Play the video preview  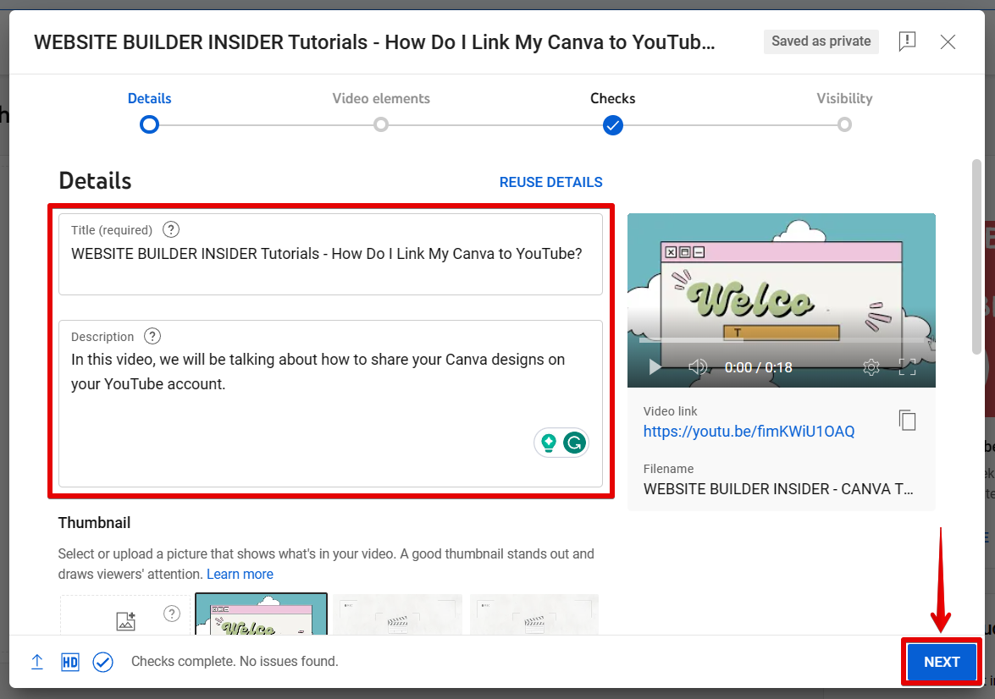tap(654, 367)
